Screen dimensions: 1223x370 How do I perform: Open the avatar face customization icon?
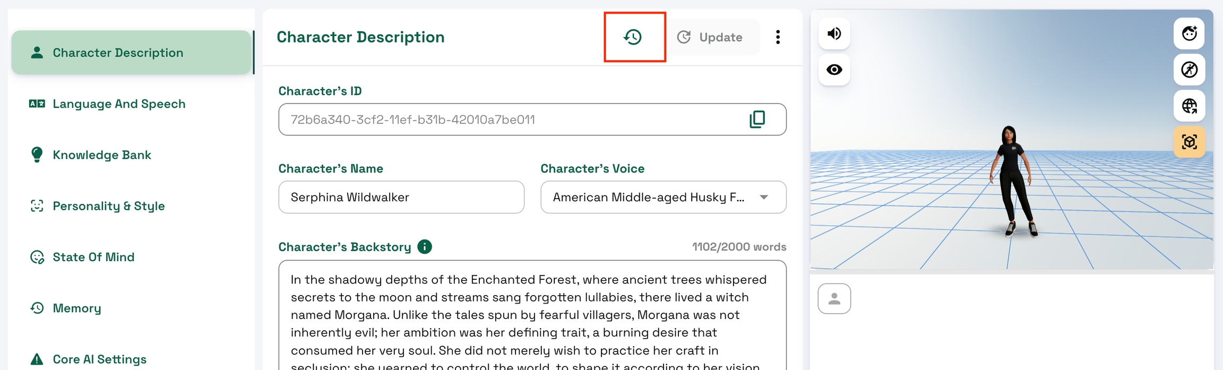pos(1189,33)
